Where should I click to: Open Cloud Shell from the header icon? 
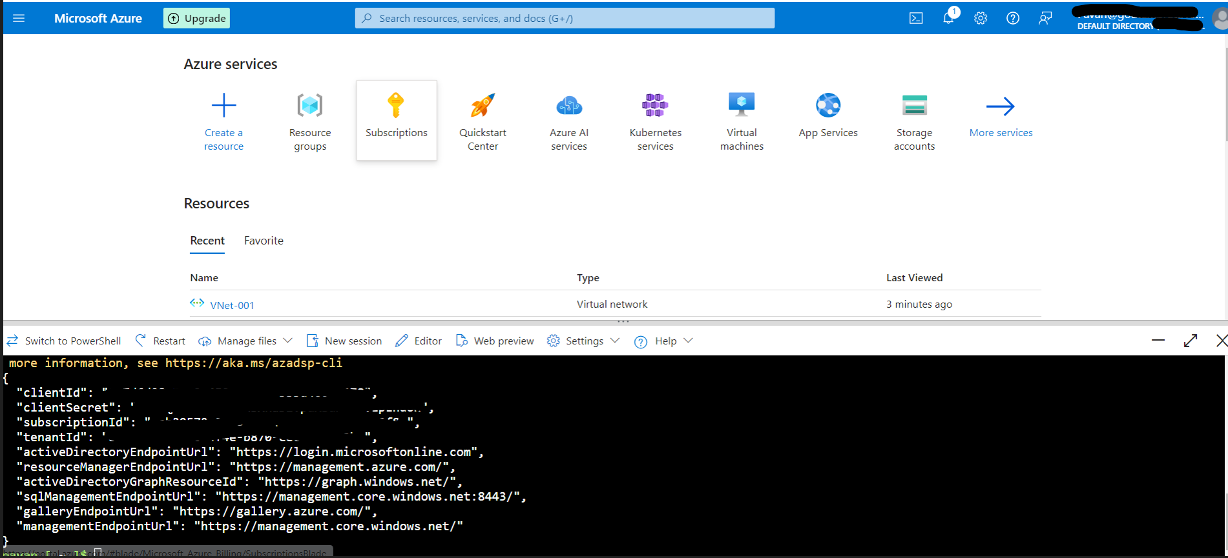click(916, 18)
